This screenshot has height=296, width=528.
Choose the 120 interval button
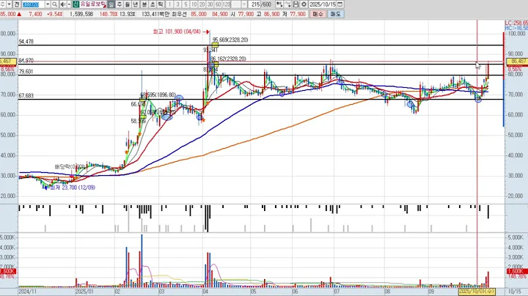tap(227, 4)
